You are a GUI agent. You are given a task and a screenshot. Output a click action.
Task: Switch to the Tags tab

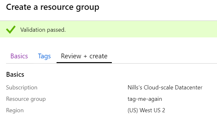coord(44,56)
